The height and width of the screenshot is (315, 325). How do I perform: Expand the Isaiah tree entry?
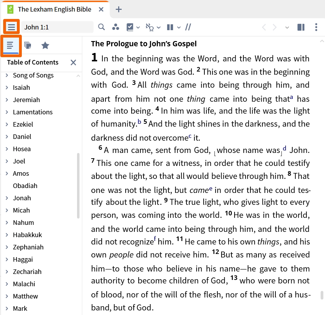(7, 88)
